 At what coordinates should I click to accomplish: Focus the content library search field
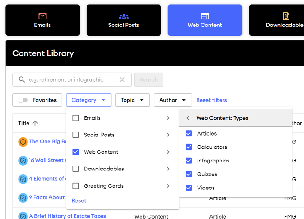71,80
